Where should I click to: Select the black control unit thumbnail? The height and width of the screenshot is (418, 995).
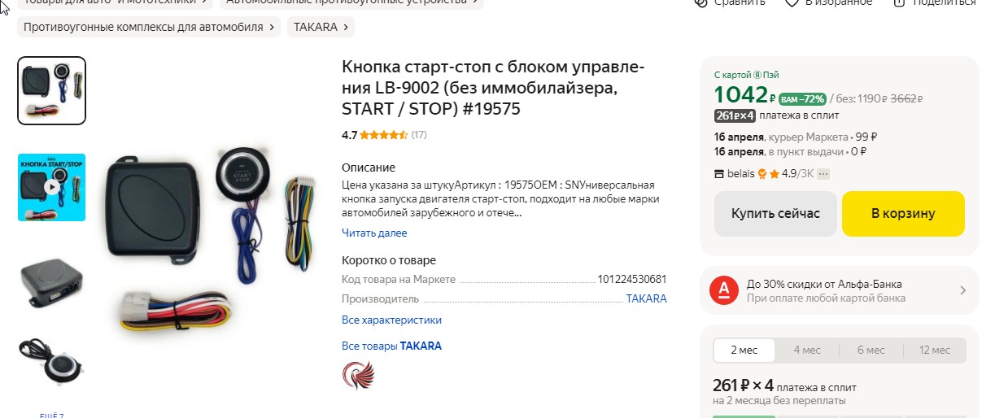[52, 281]
